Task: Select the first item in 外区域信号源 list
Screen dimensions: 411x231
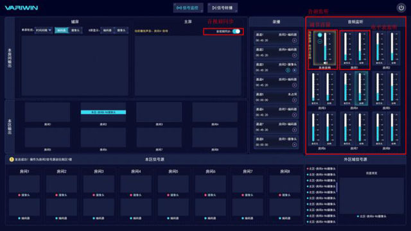Action: pos(321,169)
